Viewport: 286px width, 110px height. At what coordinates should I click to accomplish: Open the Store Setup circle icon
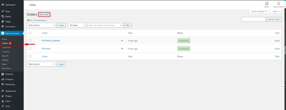tap(278, 3)
